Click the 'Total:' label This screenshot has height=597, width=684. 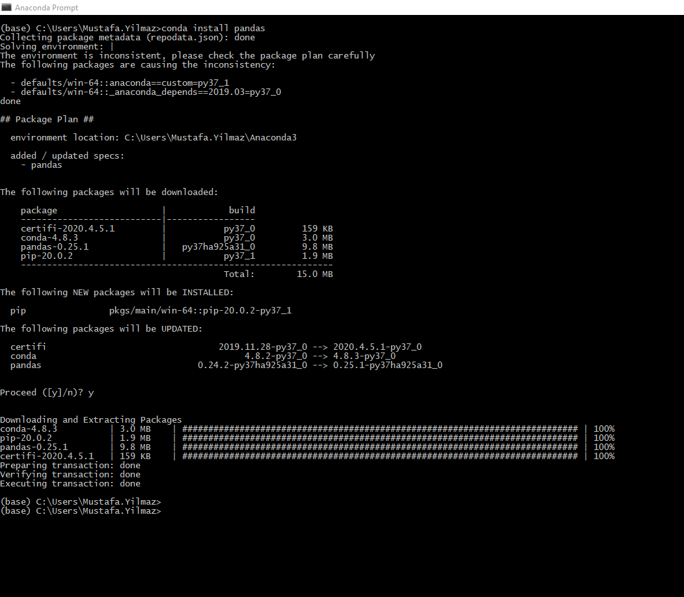pyautogui.click(x=239, y=274)
